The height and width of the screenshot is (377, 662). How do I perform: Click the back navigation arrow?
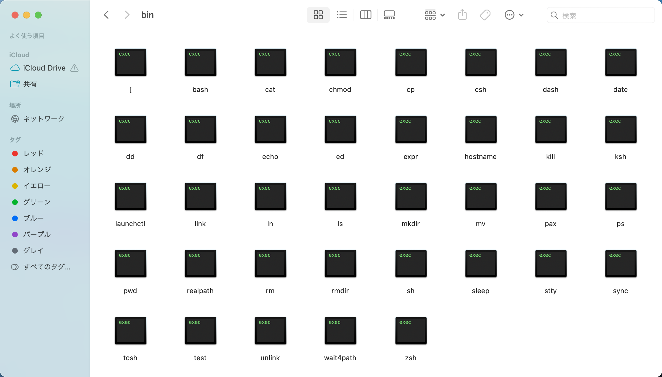(106, 14)
